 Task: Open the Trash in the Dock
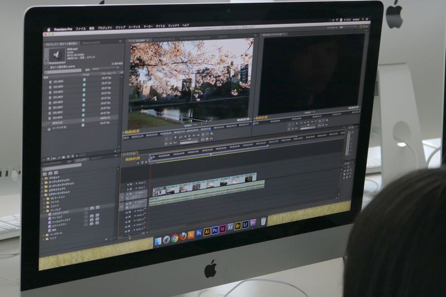pyautogui.click(x=263, y=221)
